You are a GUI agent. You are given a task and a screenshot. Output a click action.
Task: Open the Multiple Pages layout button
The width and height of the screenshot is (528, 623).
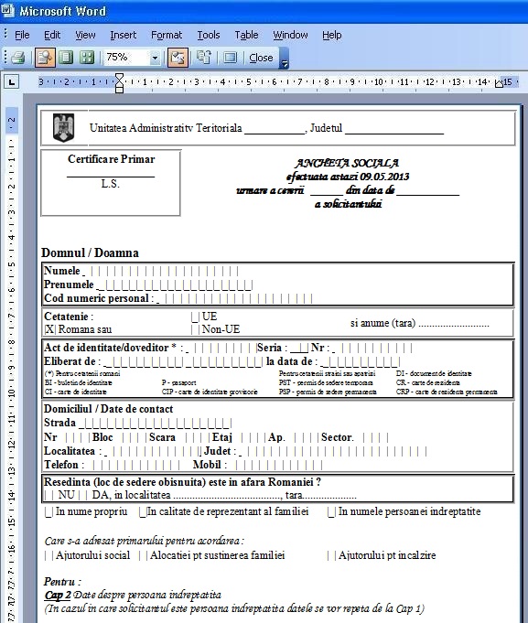pyautogui.click(x=87, y=58)
